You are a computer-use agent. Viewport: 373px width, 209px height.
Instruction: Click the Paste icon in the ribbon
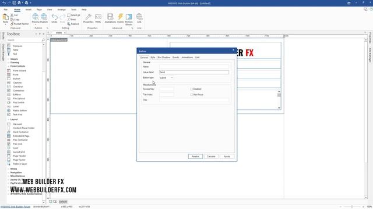coord(5,17)
